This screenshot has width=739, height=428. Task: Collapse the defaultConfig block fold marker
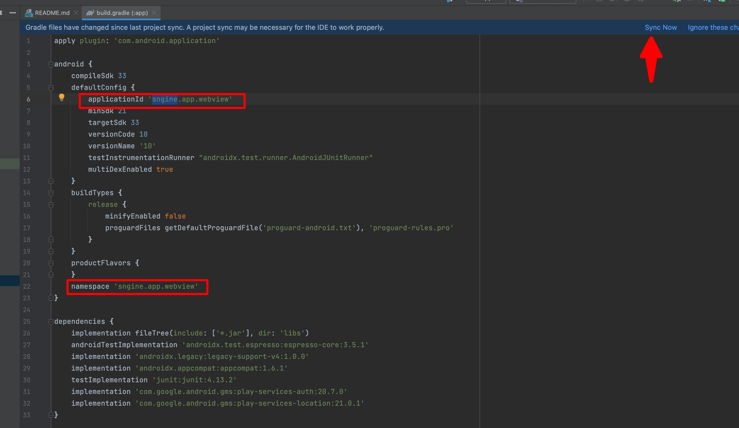51,87
